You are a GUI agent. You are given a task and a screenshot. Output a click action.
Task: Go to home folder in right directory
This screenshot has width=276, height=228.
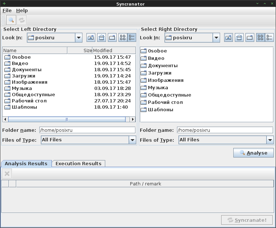[x=239, y=37]
